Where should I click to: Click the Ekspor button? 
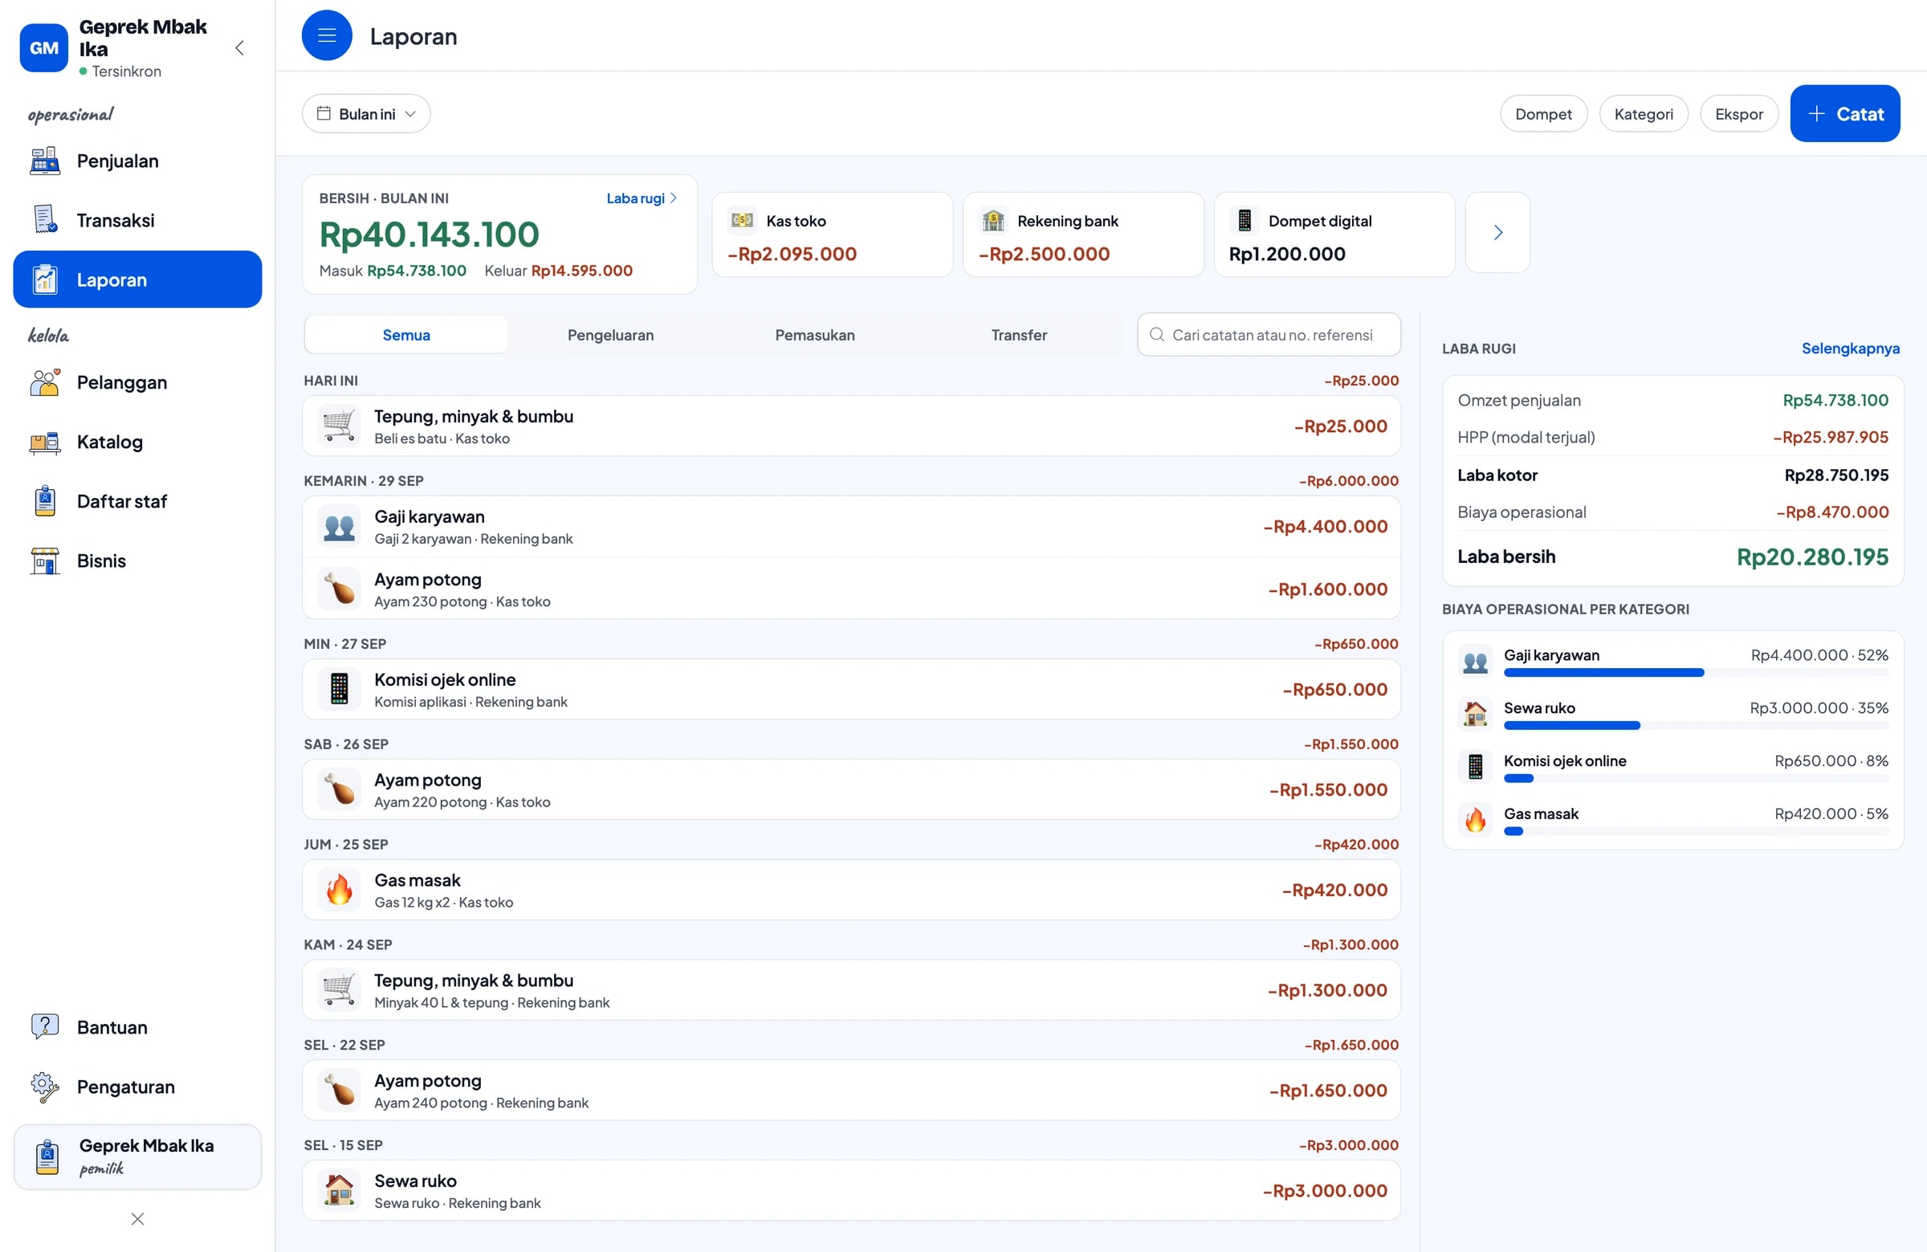pyautogui.click(x=1738, y=114)
